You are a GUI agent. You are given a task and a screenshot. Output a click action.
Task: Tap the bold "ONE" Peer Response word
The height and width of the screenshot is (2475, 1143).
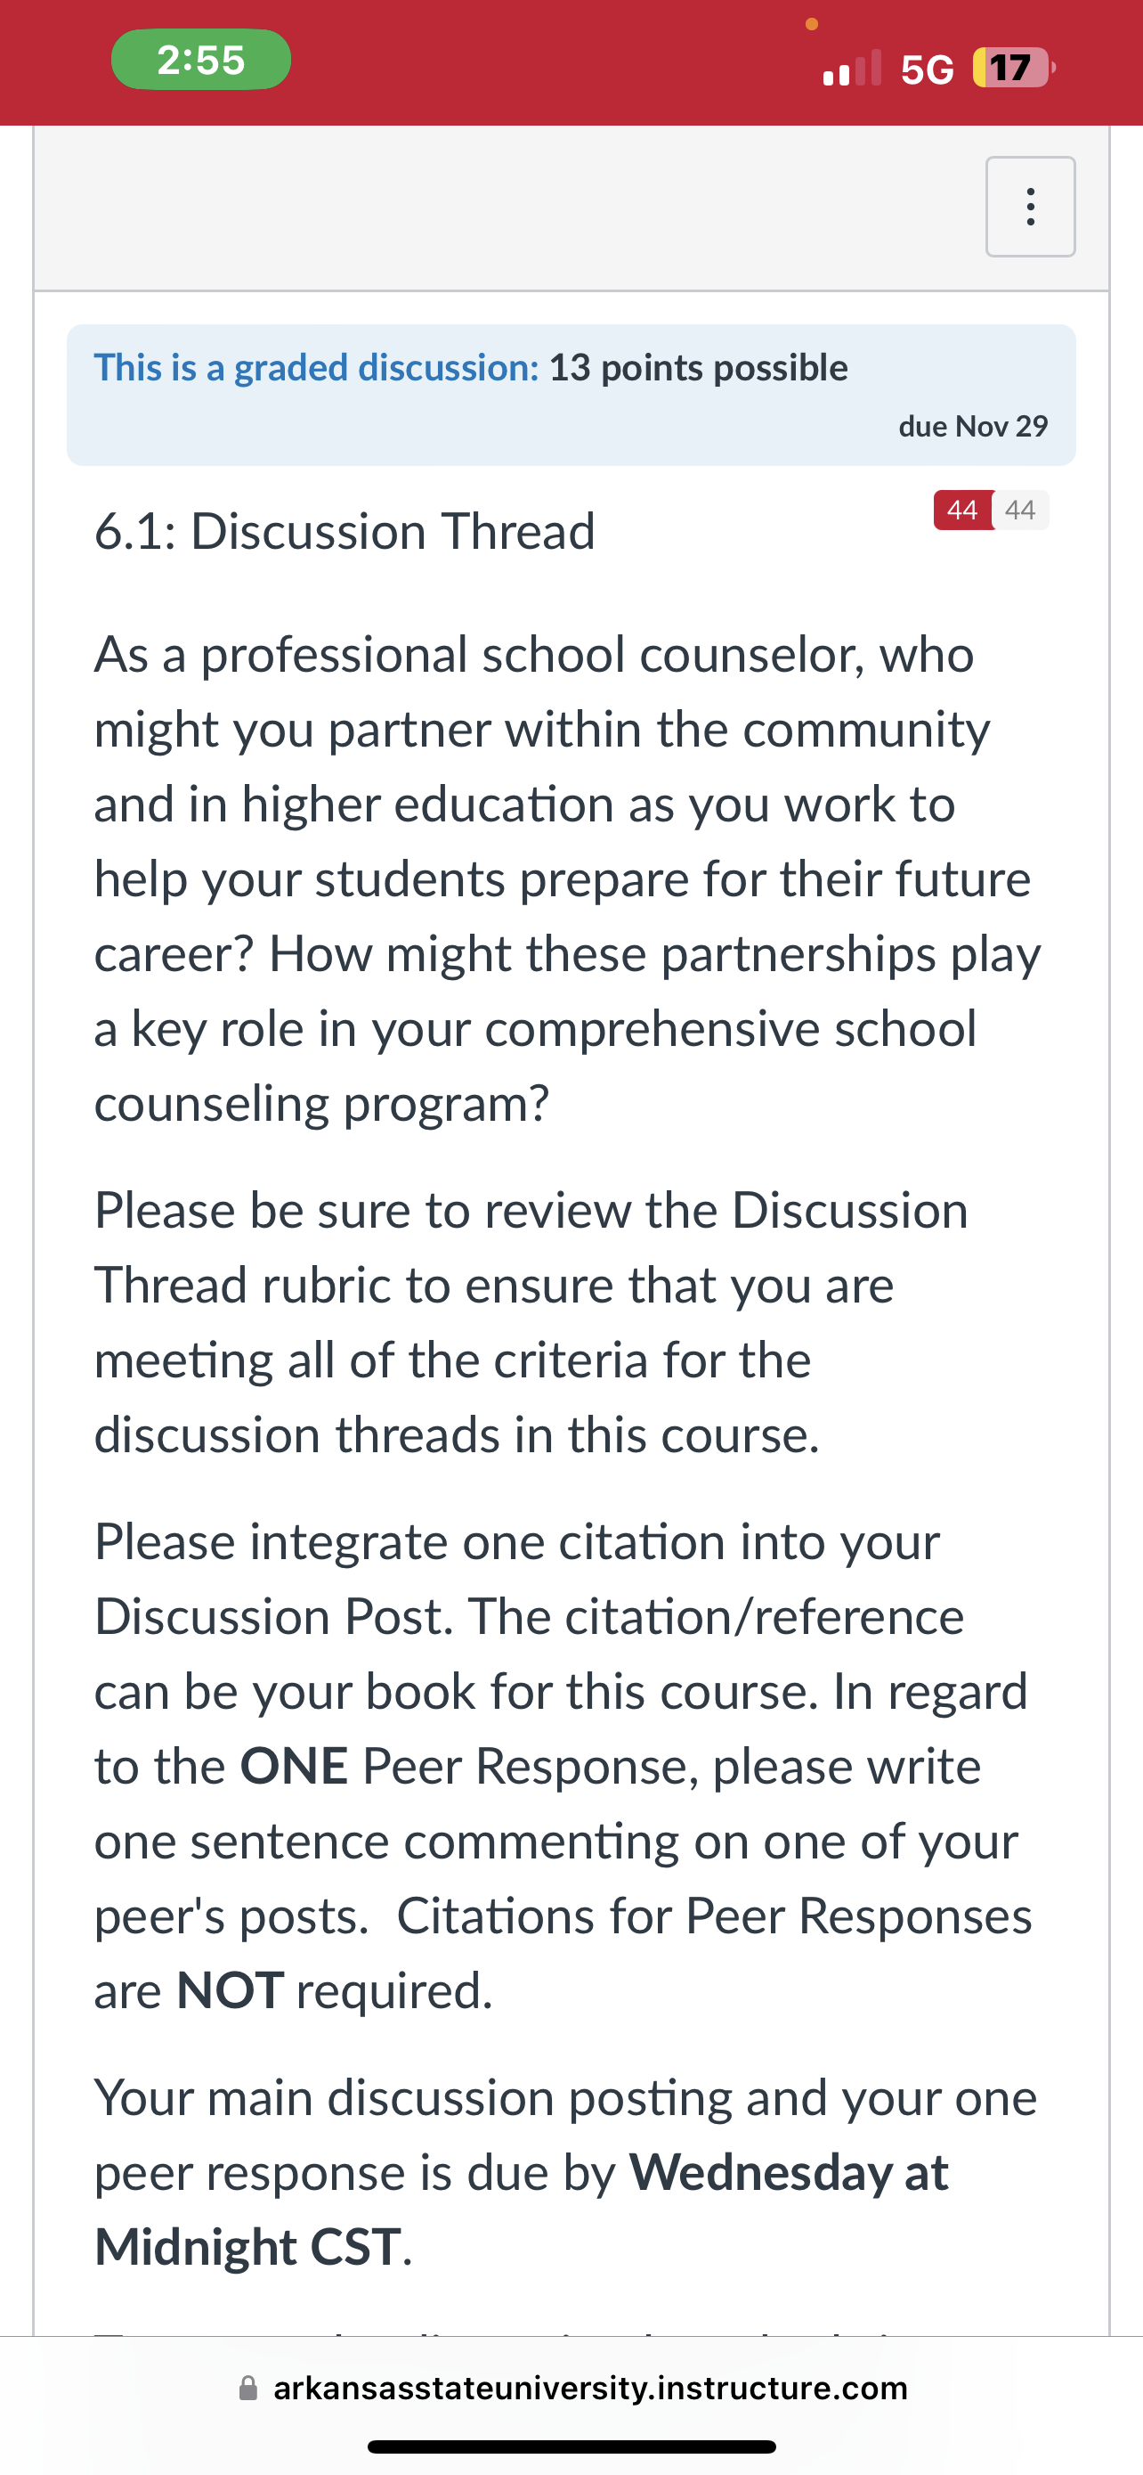point(294,1766)
